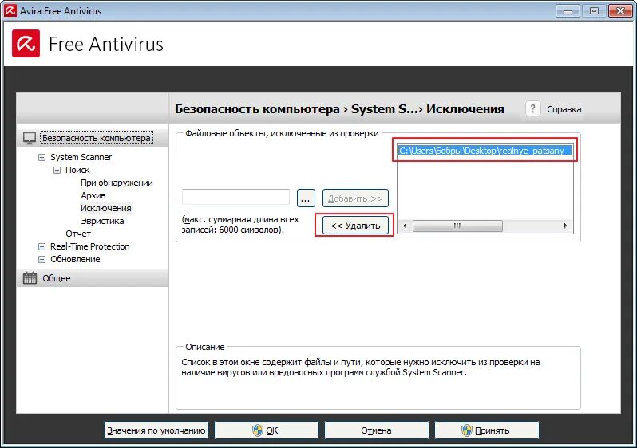Maximize the Avira window
The height and width of the screenshot is (448, 637).
pyautogui.click(x=594, y=11)
